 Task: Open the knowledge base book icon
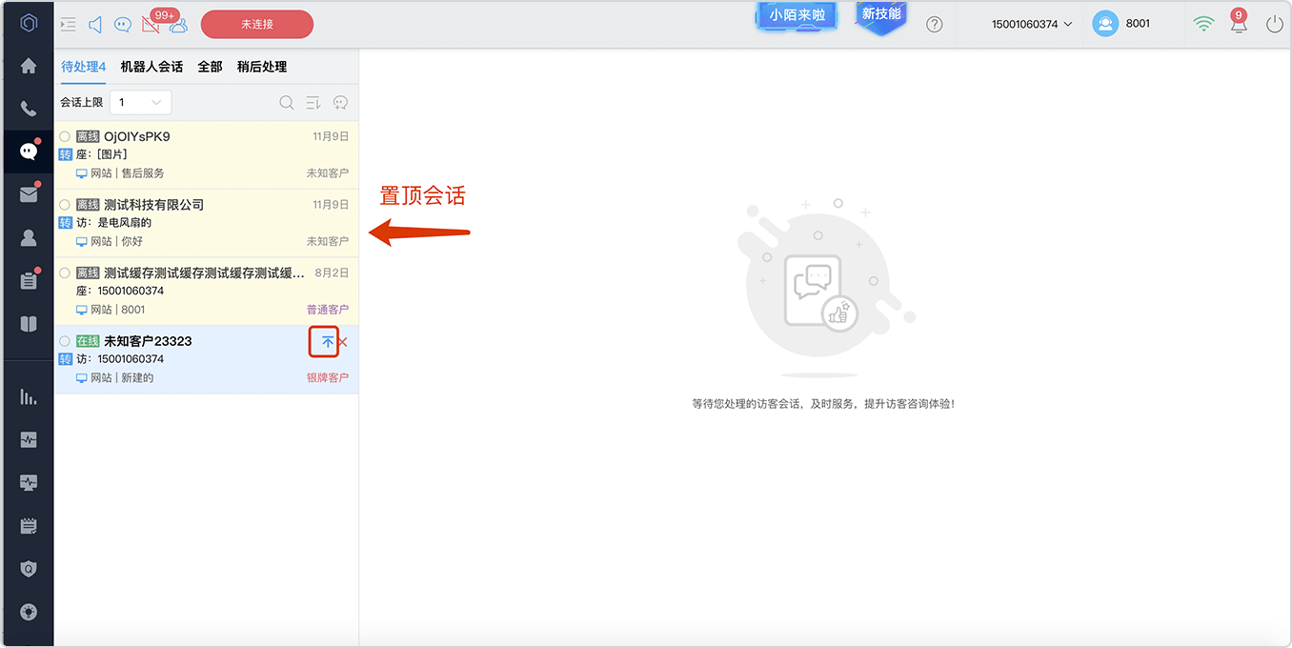(29, 324)
